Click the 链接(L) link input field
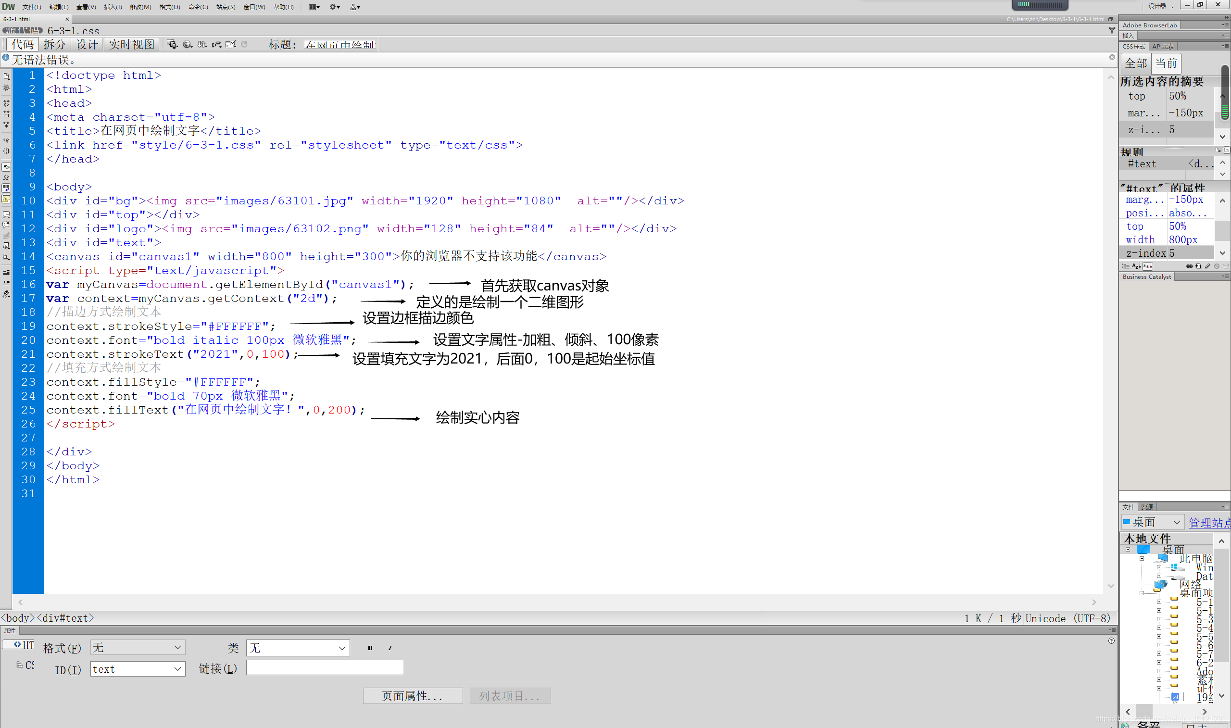Image resolution: width=1231 pixels, height=728 pixels. click(x=325, y=668)
